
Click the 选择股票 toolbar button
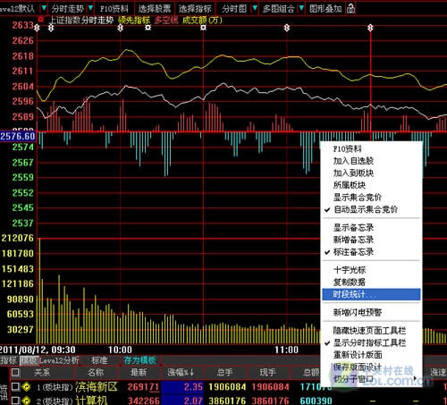[x=155, y=8]
